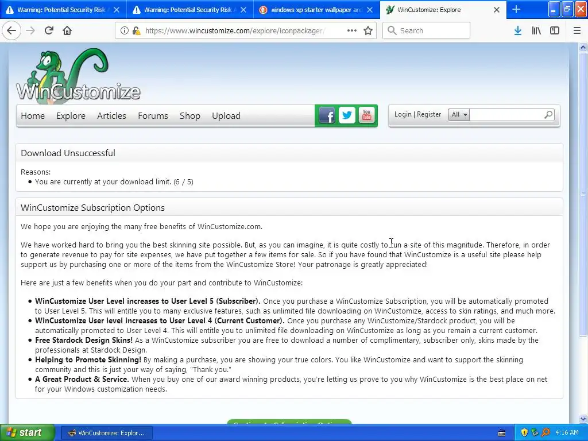Click the orange magnifier tray icon

[546, 432]
